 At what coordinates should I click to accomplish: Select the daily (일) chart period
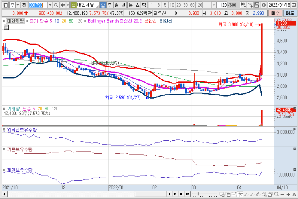pyautogui.click(x=103, y=5)
